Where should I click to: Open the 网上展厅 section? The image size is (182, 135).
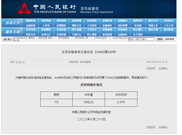(x=138, y=30)
